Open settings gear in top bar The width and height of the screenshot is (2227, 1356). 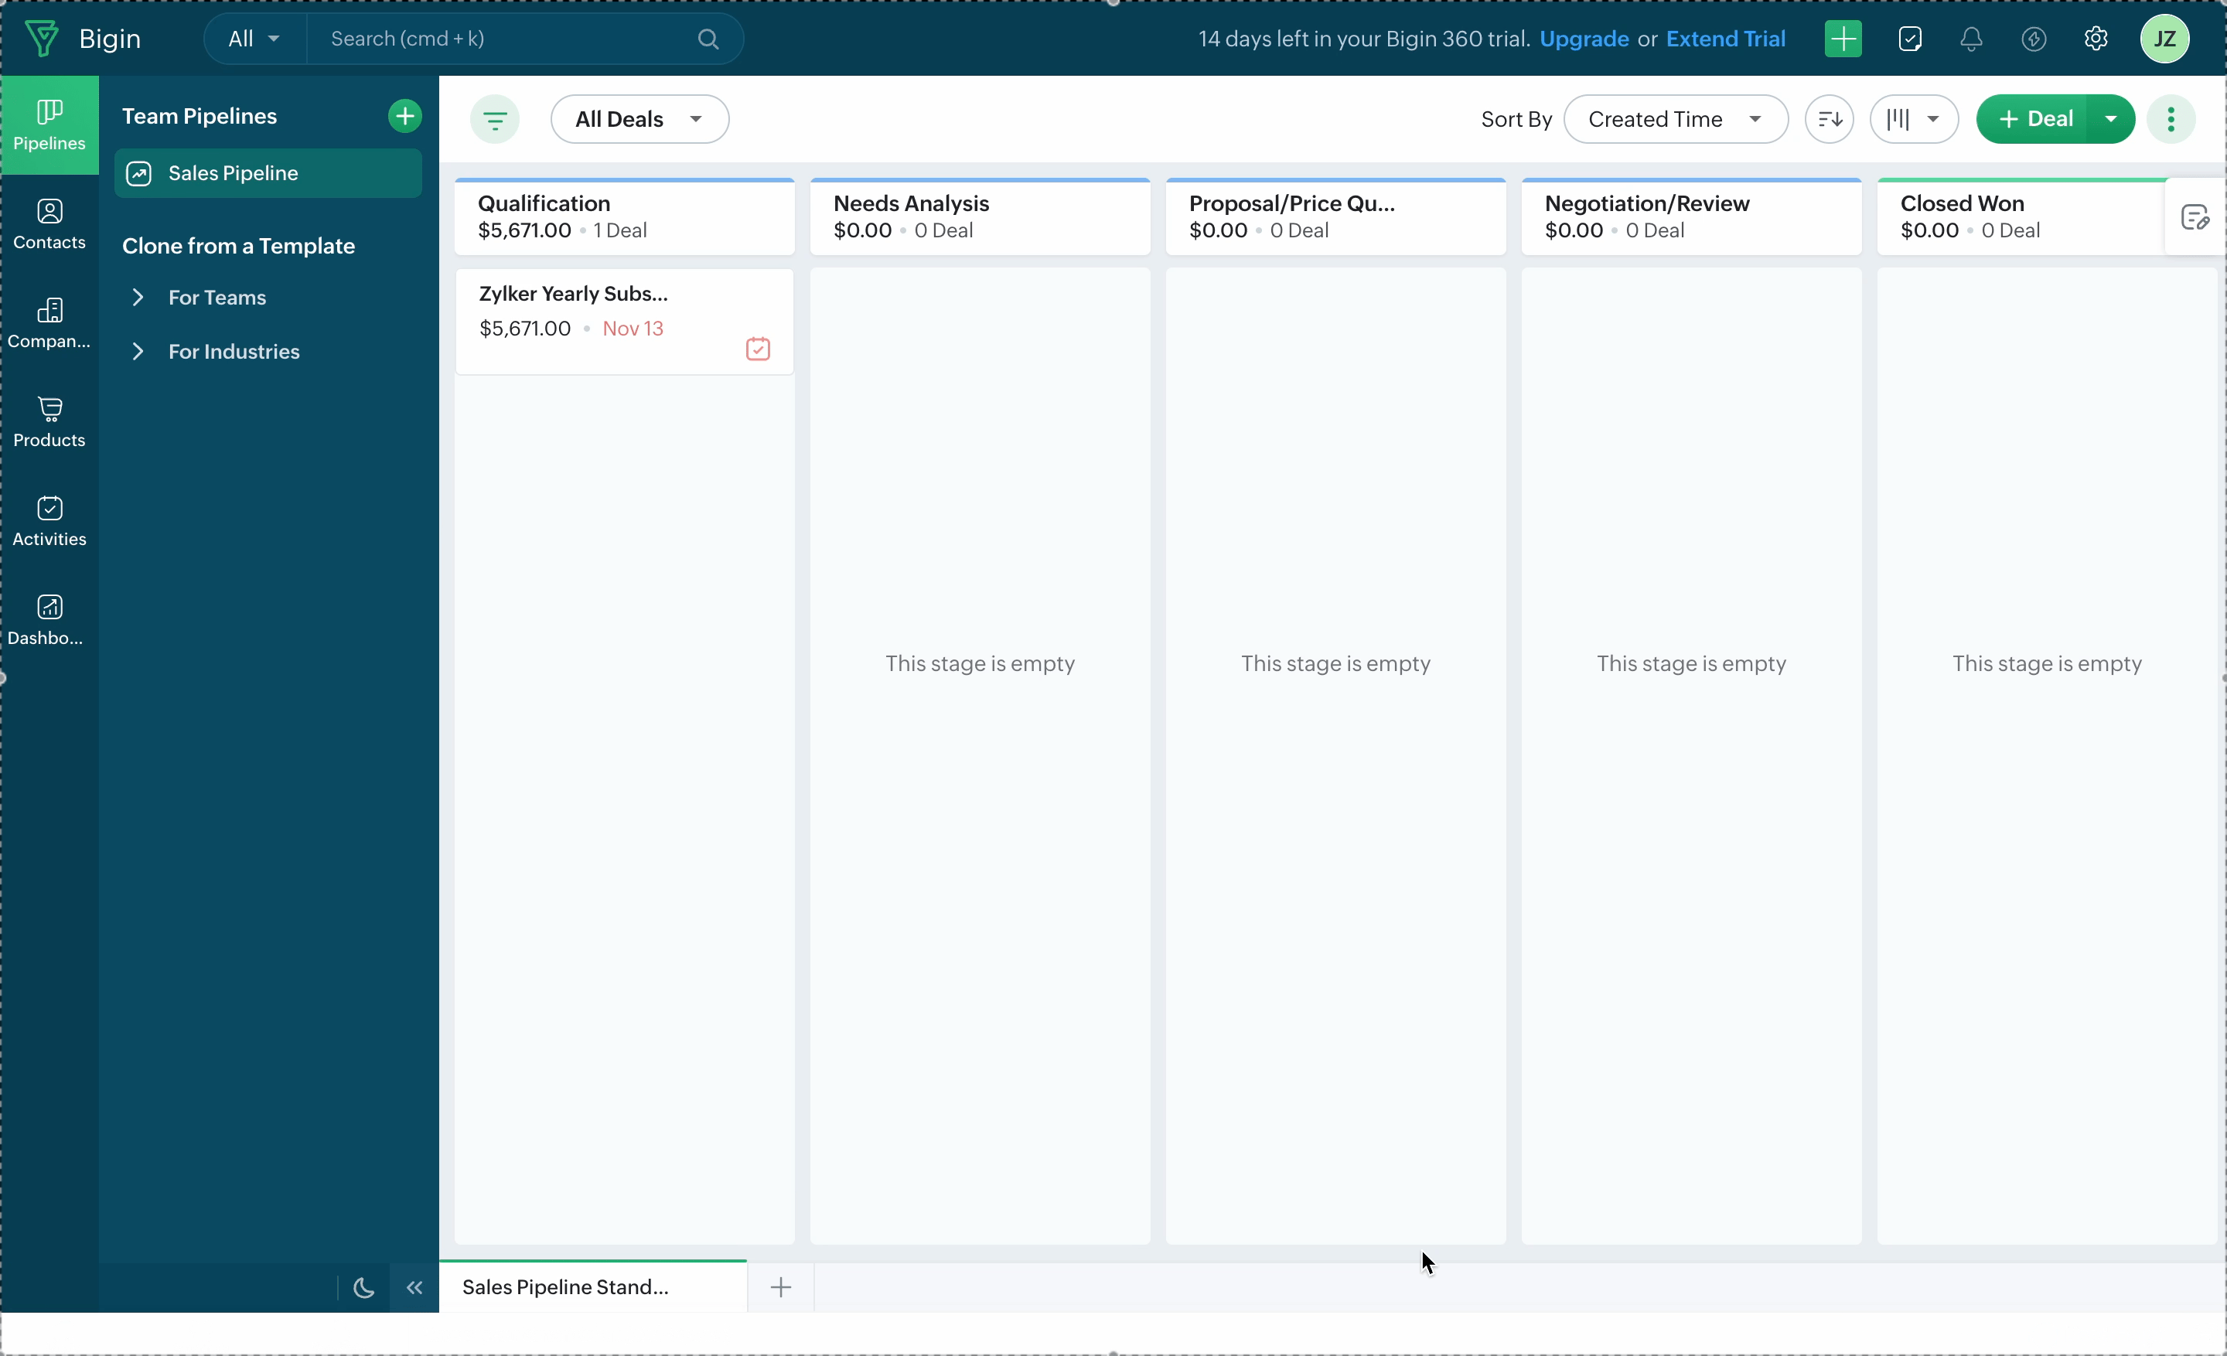click(x=2095, y=39)
